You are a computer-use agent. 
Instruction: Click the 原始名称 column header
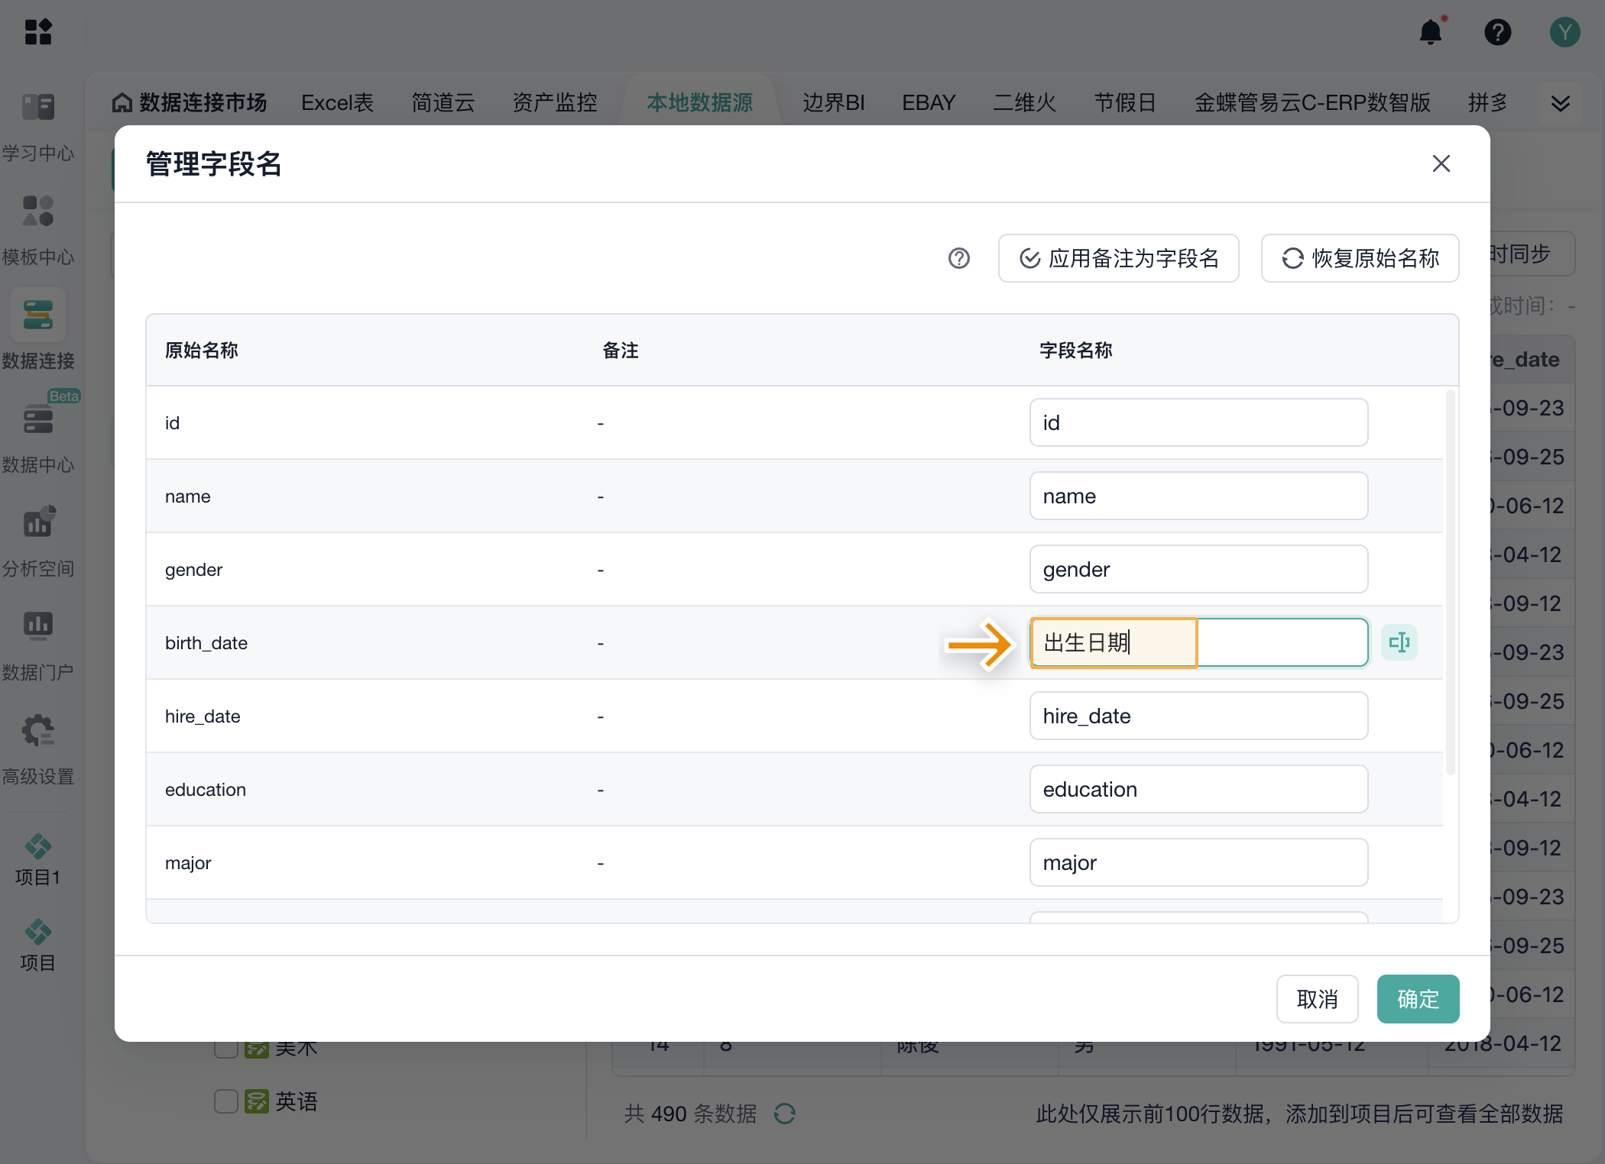(x=202, y=350)
